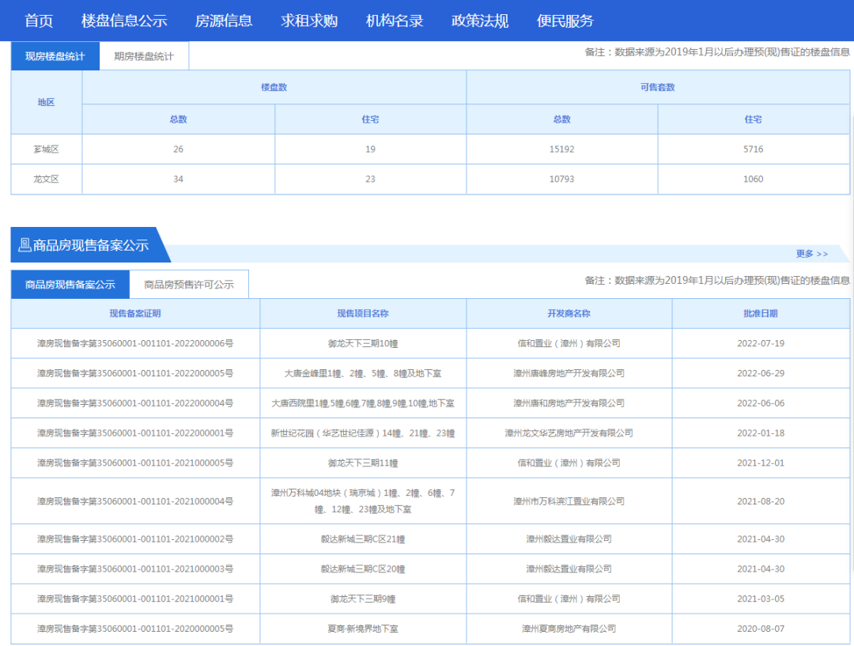854x646 pixels.
Task: Open certificate ending 2022000005号
Action: 135,374
